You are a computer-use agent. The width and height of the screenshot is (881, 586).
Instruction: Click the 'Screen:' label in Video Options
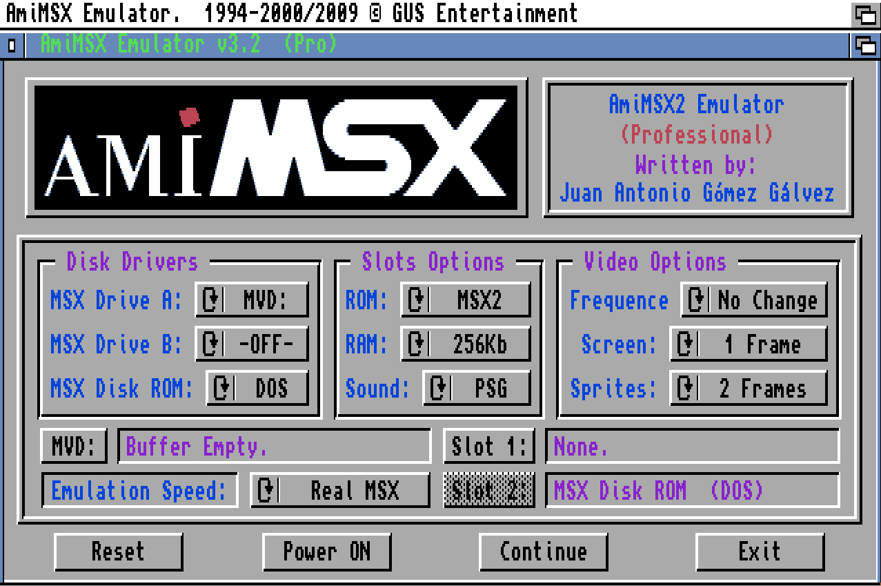coord(619,344)
